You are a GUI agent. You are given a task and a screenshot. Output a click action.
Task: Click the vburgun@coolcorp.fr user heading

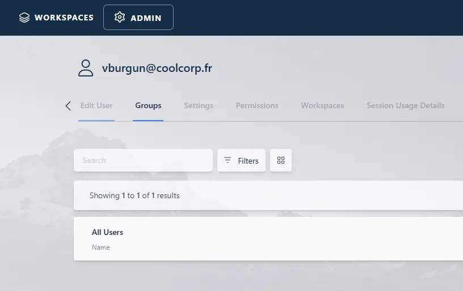[157, 69]
